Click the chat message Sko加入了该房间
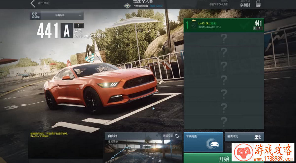The image size is (296, 163). tap(40, 136)
